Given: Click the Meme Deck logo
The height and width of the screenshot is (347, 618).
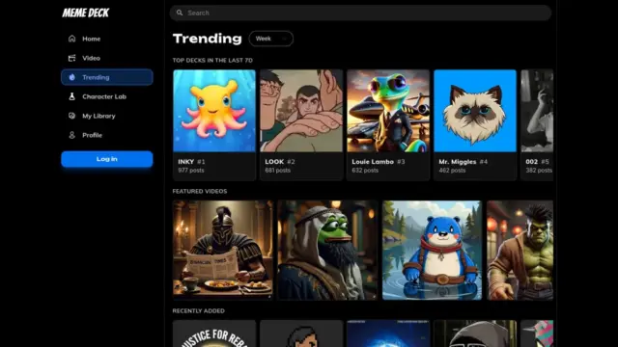Looking at the screenshot, I should tap(86, 13).
